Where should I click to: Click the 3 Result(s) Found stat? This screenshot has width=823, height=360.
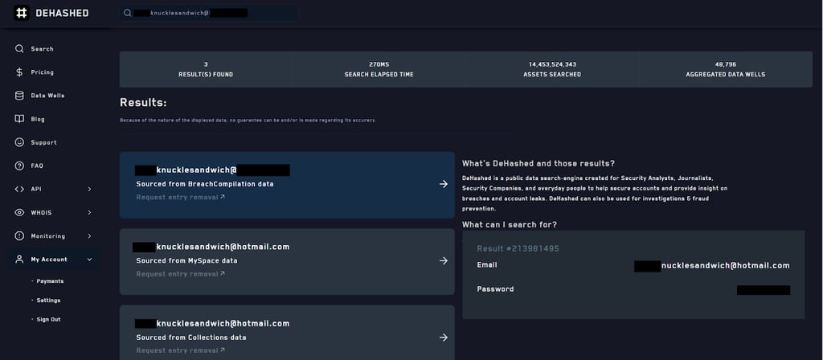(206, 69)
